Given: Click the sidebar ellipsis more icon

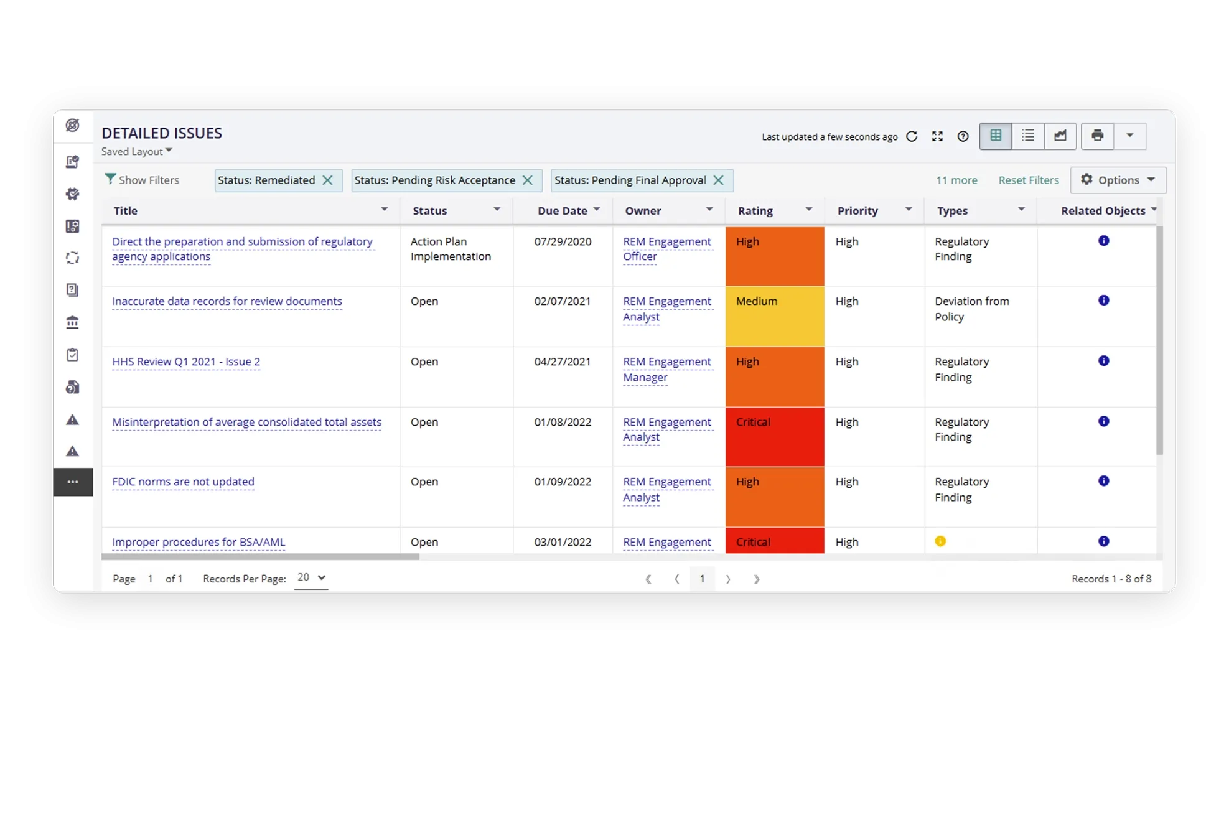Looking at the screenshot, I should click(x=73, y=482).
